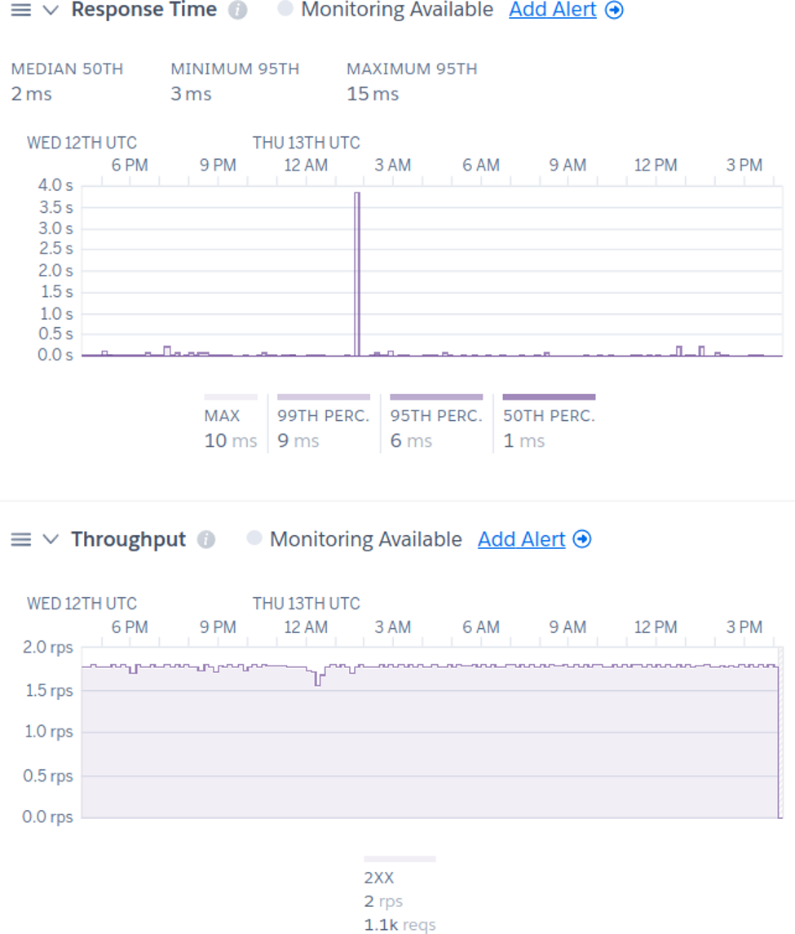Viewport: 795px width, 934px height.
Task: Click the 50TH PERC. legend color bar
Action: coord(549,397)
